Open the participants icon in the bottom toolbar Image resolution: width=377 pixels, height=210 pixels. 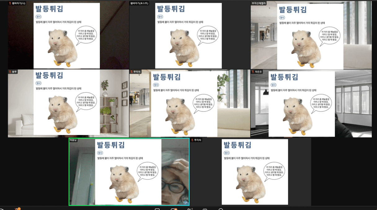[x=189, y=209]
